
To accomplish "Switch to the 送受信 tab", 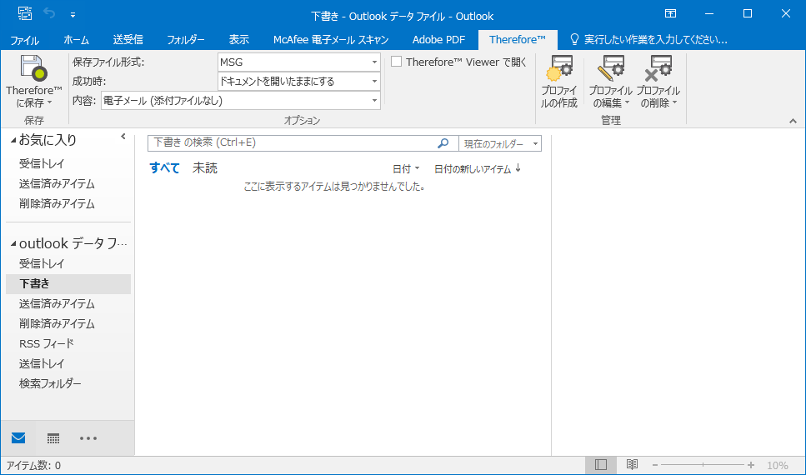I will coord(128,40).
